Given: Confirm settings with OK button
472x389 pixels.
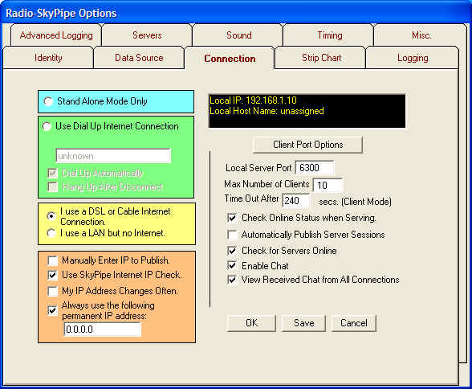Looking at the screenshot, I should pyautogui.click(x=251, y=323).
